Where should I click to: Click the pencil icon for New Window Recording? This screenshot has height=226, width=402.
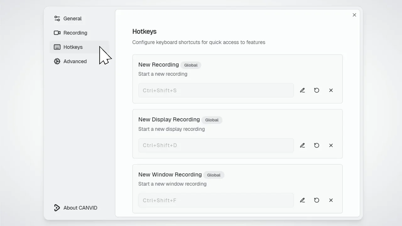[x=302, y=200]
